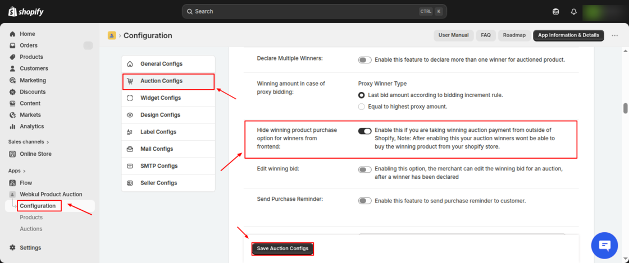Expand the Apps section chevron
Viewport: 629px width, 263px height.
(x=23, y=171)
